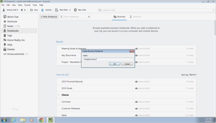Screen dimensions: 216x123
Task: Open the 2015 Goals notebook
Action: tap(126, 88)
